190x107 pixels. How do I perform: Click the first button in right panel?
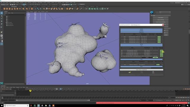pos(160,18)
